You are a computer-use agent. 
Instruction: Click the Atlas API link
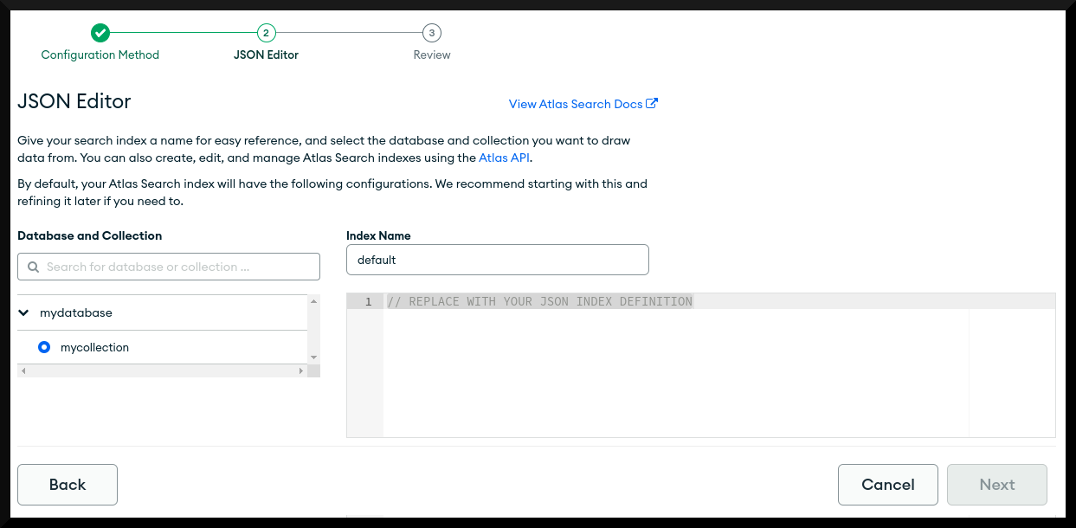[x=504, y=158]
